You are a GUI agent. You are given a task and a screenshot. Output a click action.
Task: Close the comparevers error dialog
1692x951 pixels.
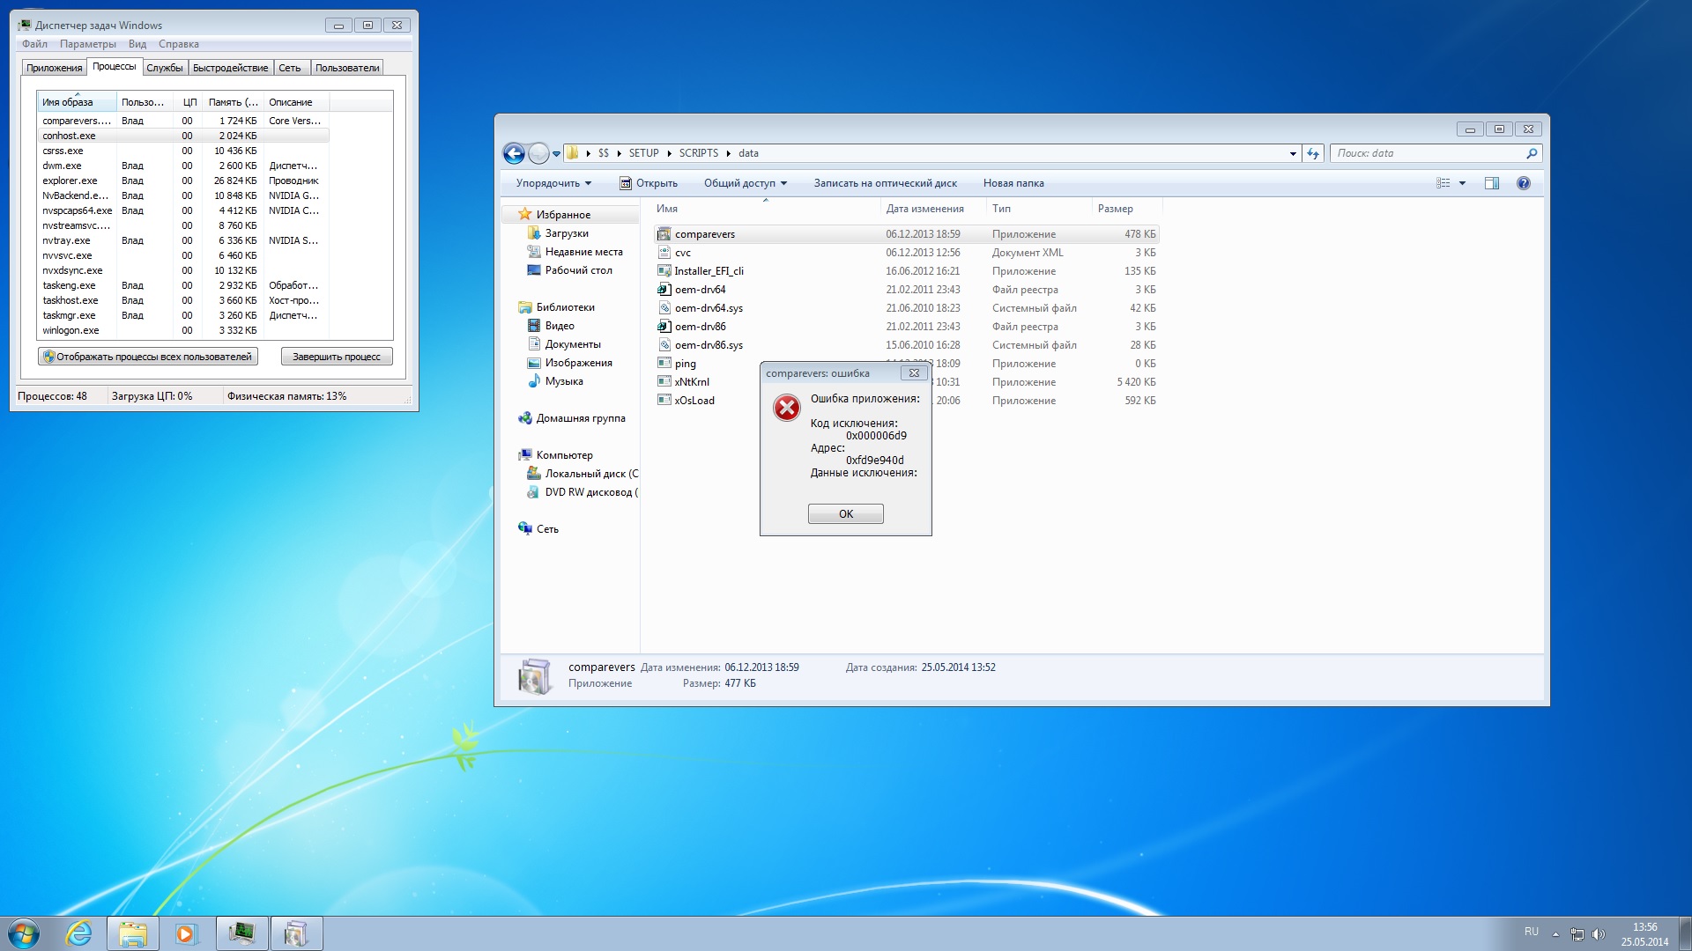click(914, 372)
